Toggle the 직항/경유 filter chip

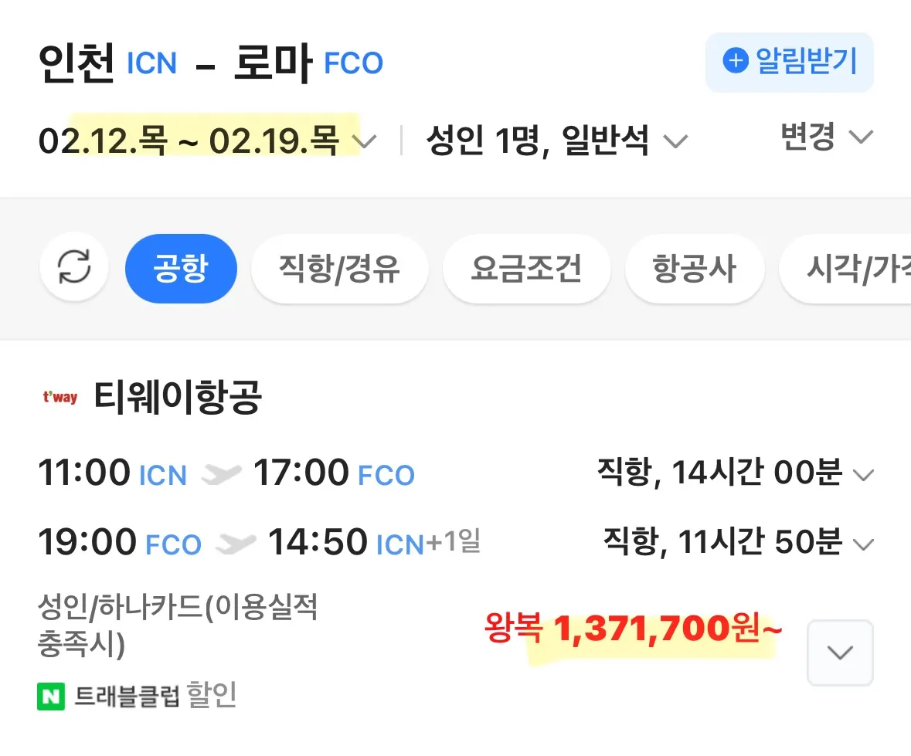click(x=339, y=268)
